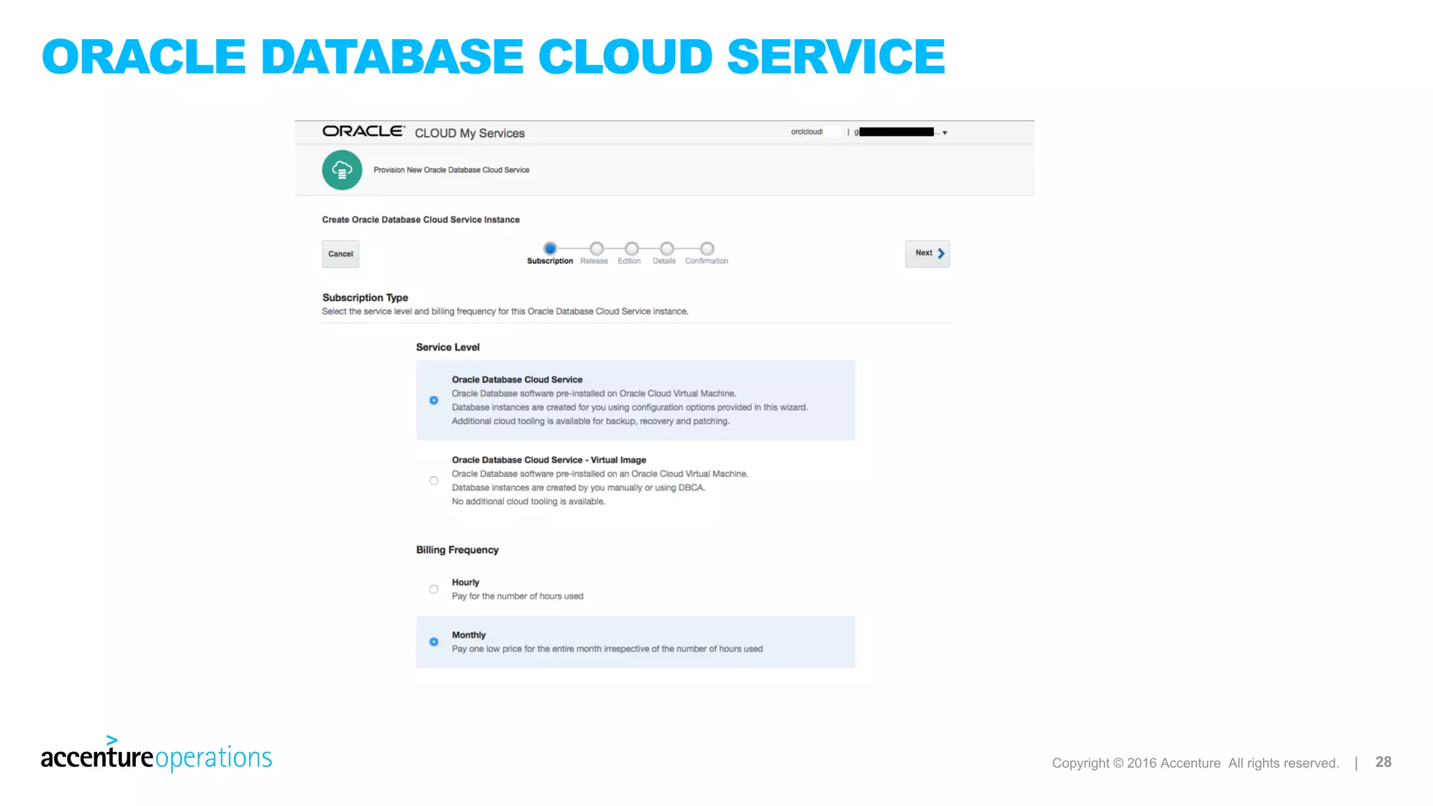Click 'Create Oracle Database Cloud Service Instance' title
1433x806 pixels.
(x=421, y=220)
